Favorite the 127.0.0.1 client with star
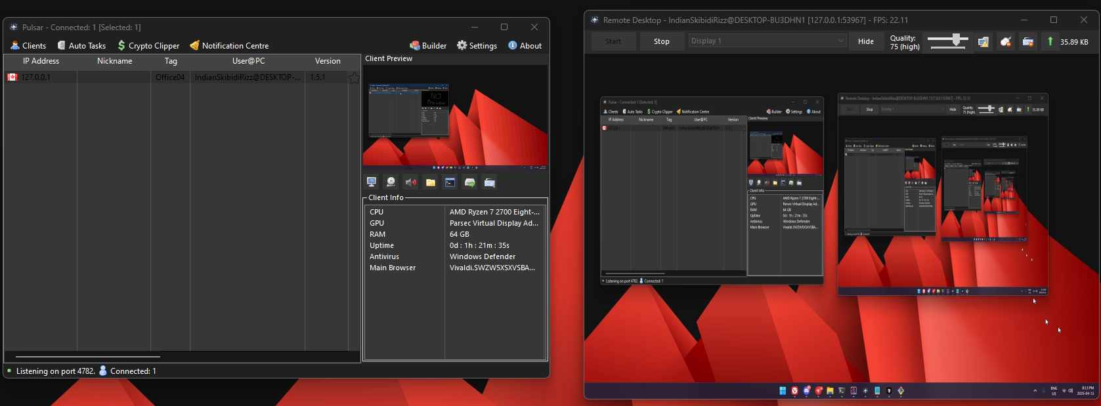Image resolution: width=1101 pixels, height=406 pixels. (354, 78)
